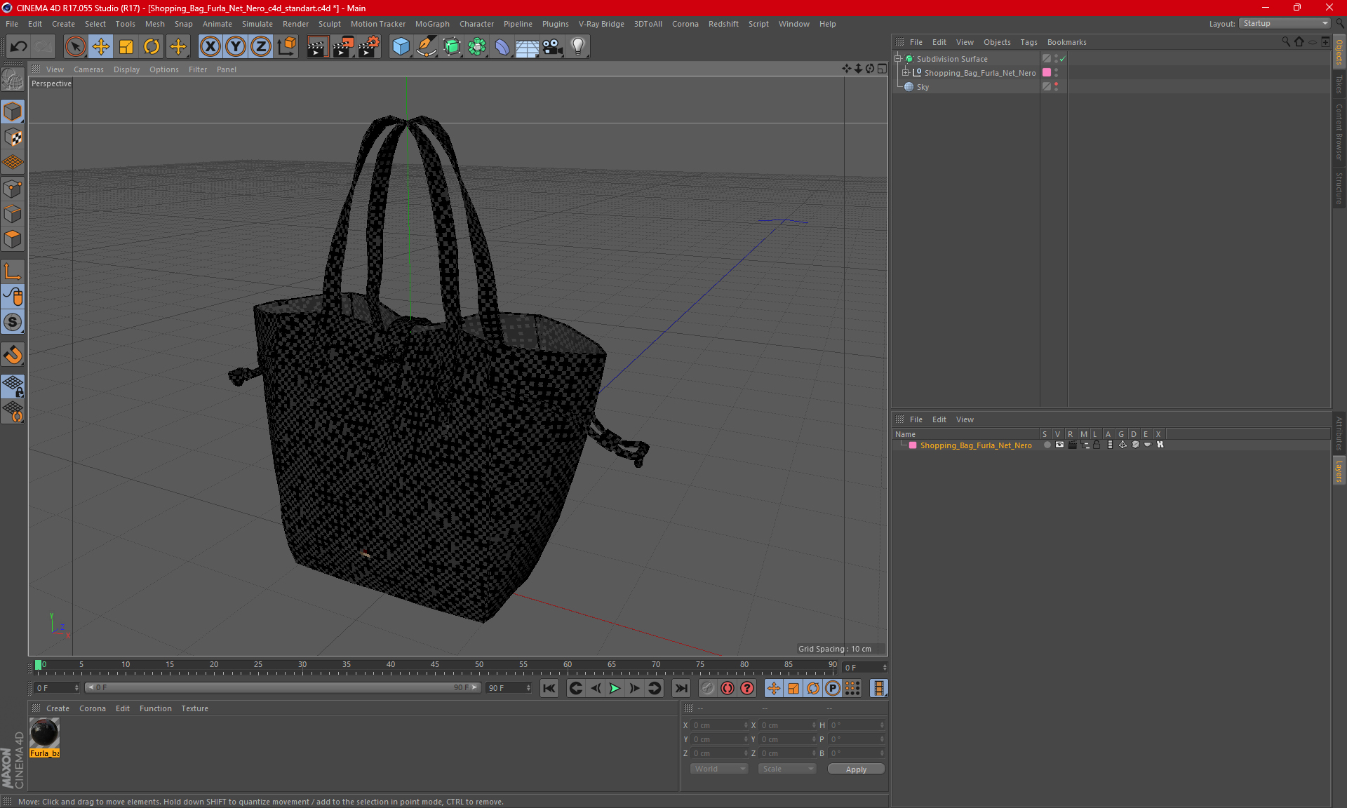
Task: Toggle layer visibility eye icon in Layers
Action: coord(1059,445)
